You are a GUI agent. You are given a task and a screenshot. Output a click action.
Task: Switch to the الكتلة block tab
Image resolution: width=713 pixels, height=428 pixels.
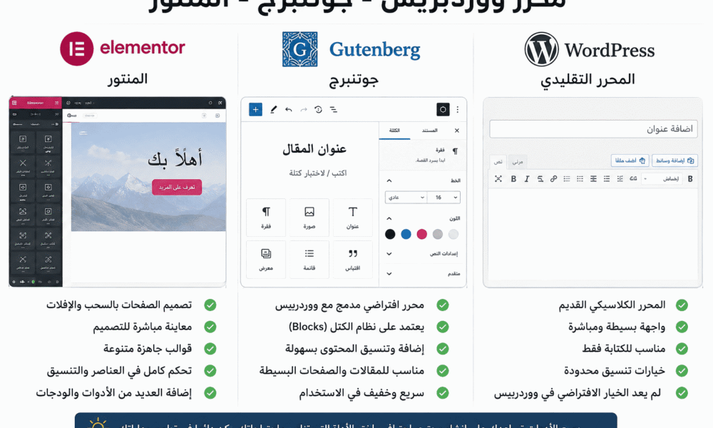pyautogui.click(x=394, y=131)
